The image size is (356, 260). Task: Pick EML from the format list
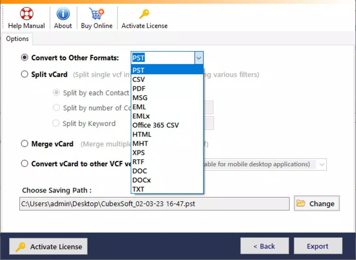tap(167, 107)
